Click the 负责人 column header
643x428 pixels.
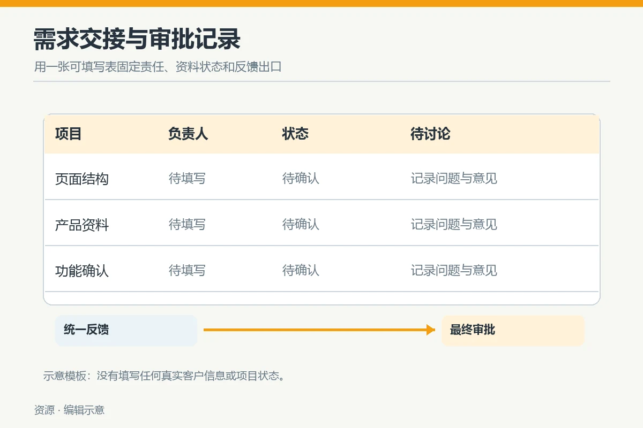(x=188, y=134)
